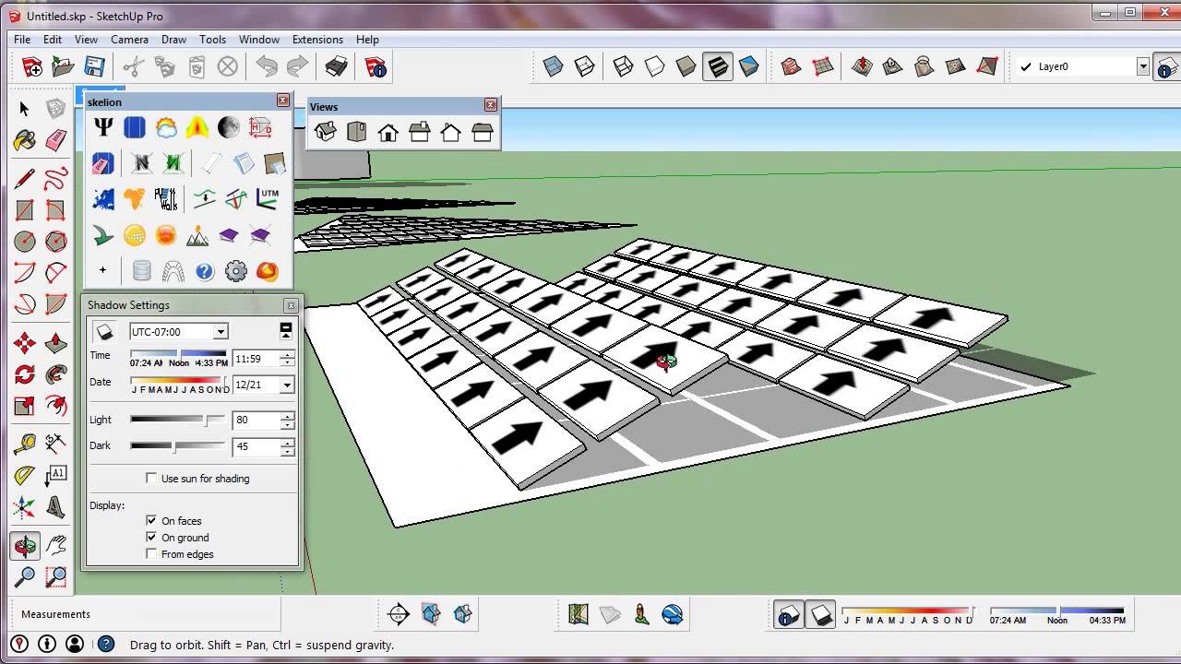Click the Time slider in Shadow Settings

(x=178, y=352)
